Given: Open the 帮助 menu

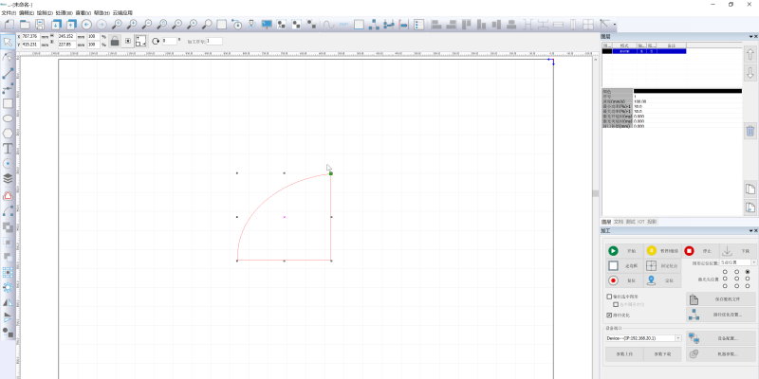Looking at the screenshot, I should (x=102, y=13).
